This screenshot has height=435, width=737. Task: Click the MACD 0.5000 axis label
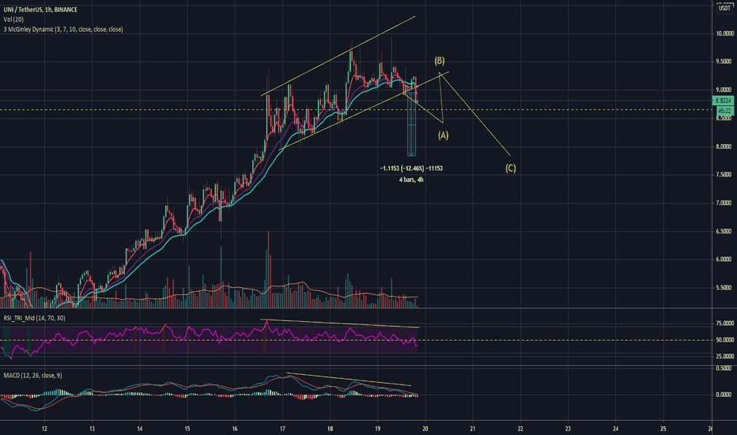[x=725, y=369]
